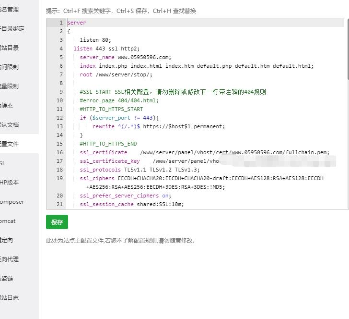Open the Tomcat sidebar tab
This screenshot has height=319, width=349.
tap(19, 221)
